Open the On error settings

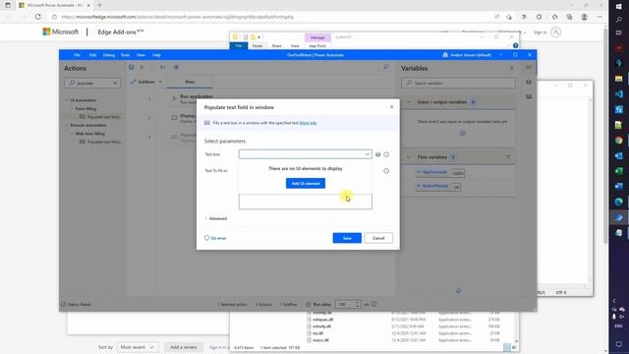pyautogui.click(x=215, y=238)
